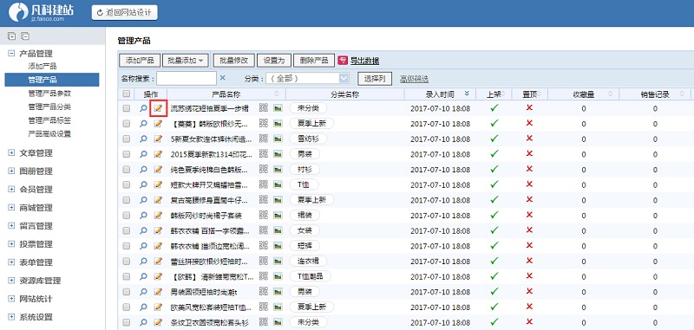Expand the 图册管理 section
Screen dimensions: 694x330
tap(11, 171)
